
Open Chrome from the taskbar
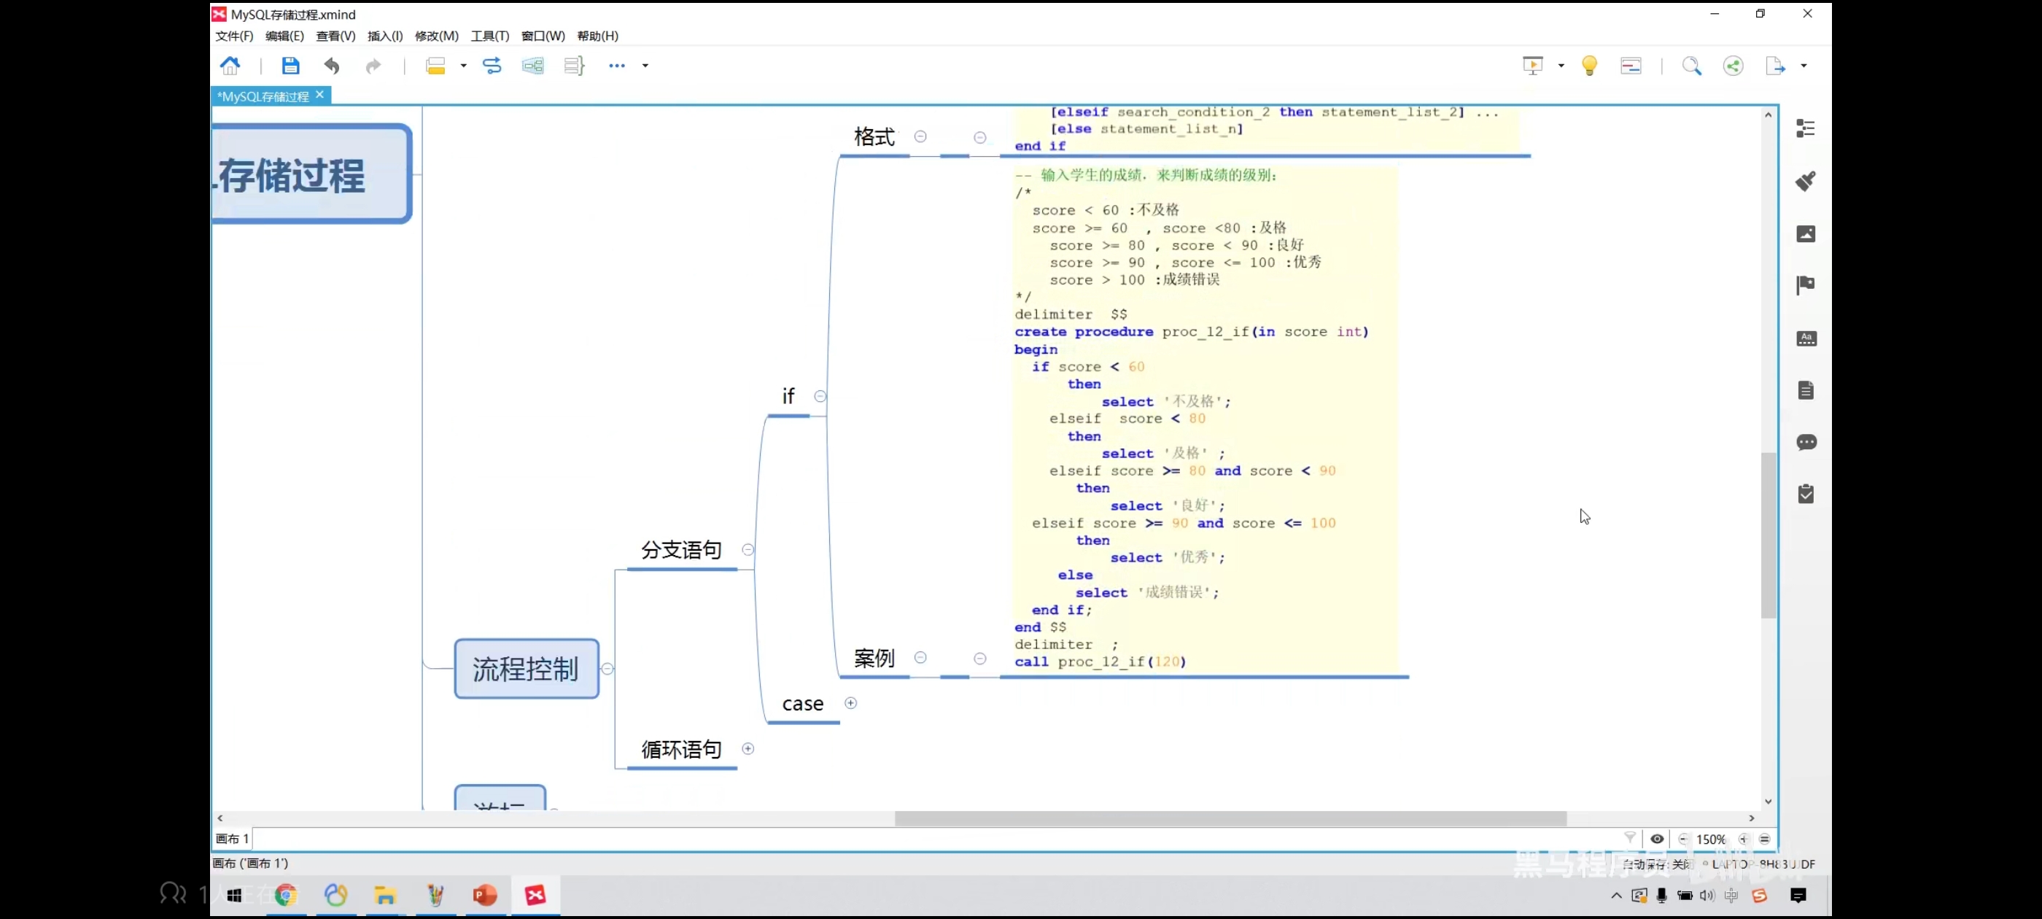pos(286,895)
